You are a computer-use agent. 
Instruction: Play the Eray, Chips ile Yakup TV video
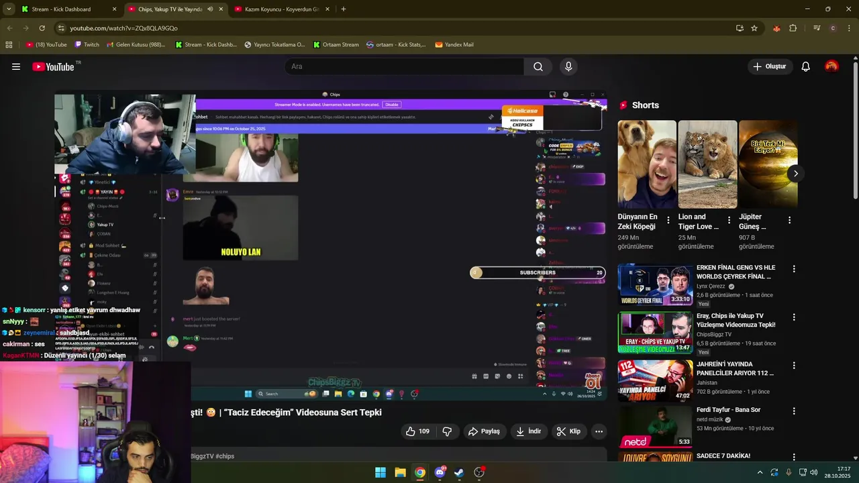(655, 333)
